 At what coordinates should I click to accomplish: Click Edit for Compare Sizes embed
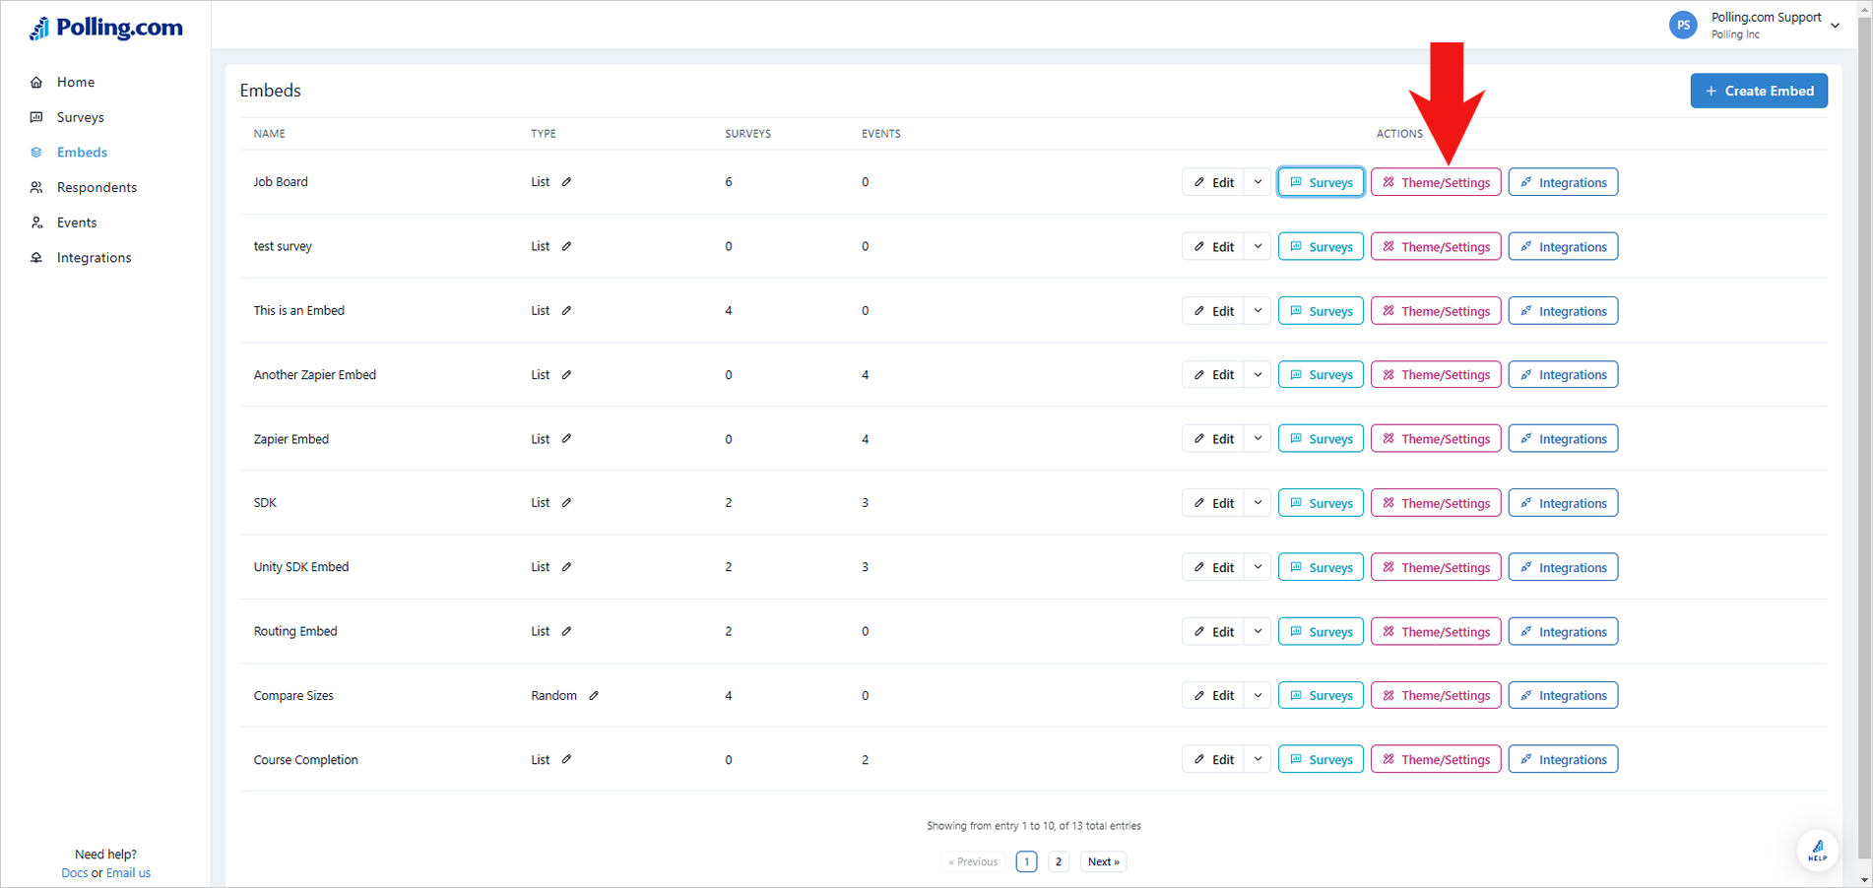coord(1213,695)
